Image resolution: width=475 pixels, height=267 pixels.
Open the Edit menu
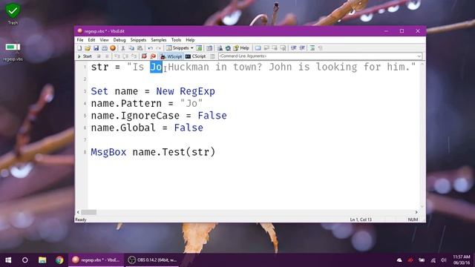pos(91,40)
